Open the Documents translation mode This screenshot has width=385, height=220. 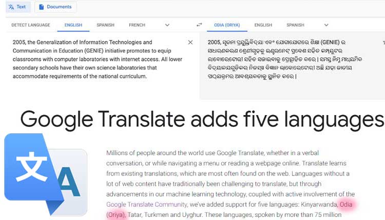click(x=55, y=7)
